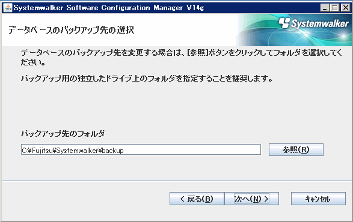Maximize the installer window
The height and width of the screenshot is (222, 353).
click(x=335, y=8)
